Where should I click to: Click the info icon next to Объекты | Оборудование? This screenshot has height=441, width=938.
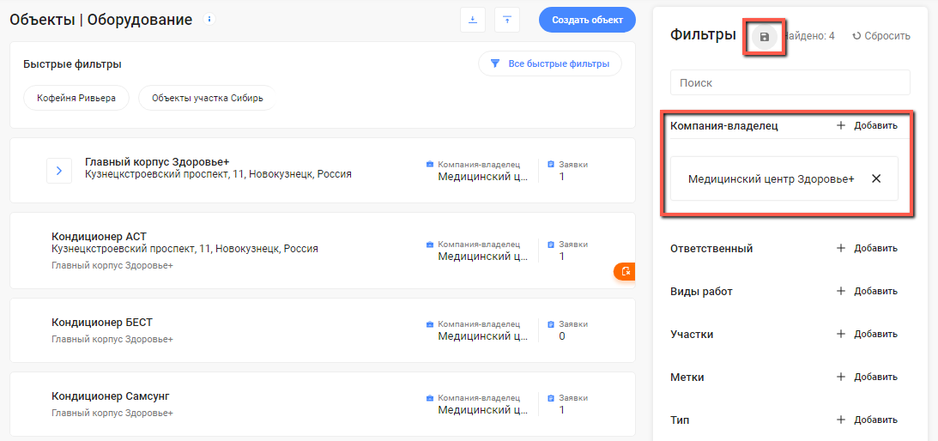pos(209,19)
